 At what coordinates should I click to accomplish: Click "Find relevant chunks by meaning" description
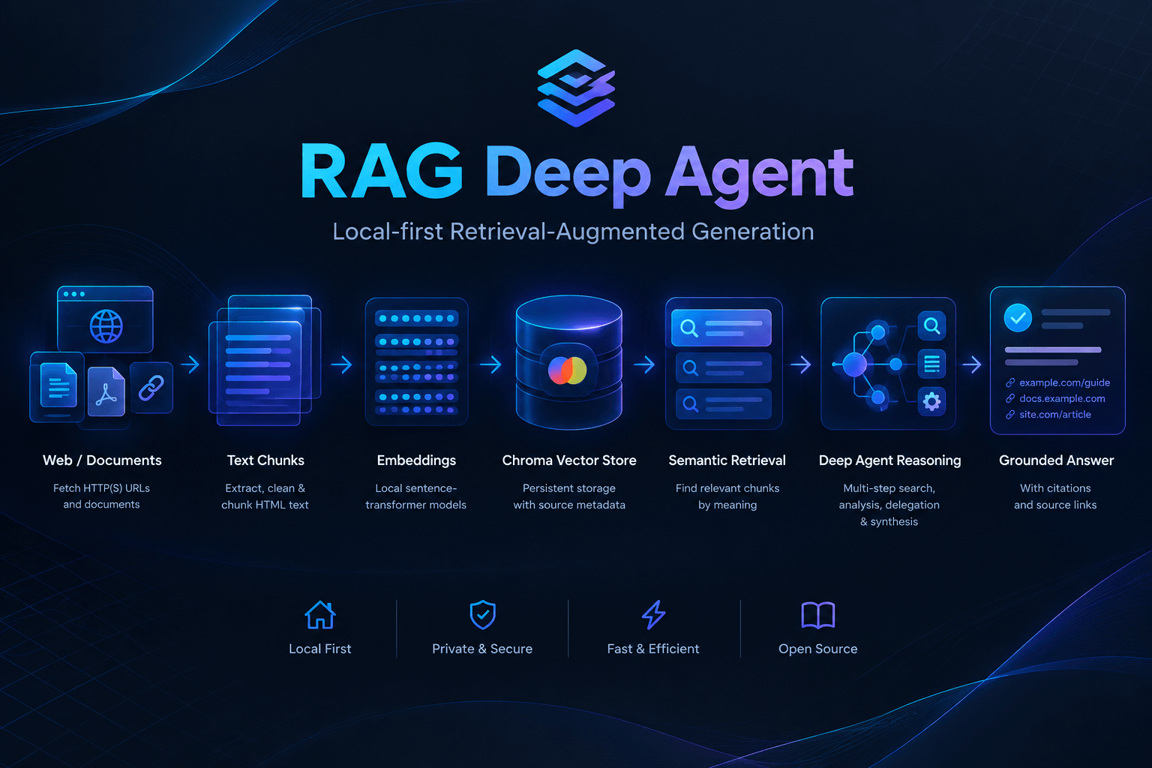[x=727, y=496]
